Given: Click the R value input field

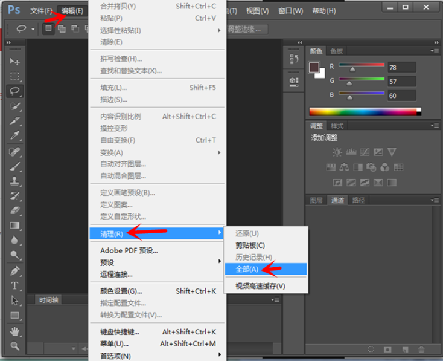Looking at the screenshot, I should 401,67.
